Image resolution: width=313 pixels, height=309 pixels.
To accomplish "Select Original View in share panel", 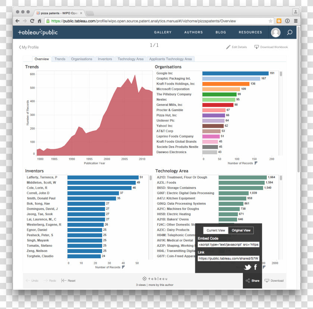I will click(241, 230).
